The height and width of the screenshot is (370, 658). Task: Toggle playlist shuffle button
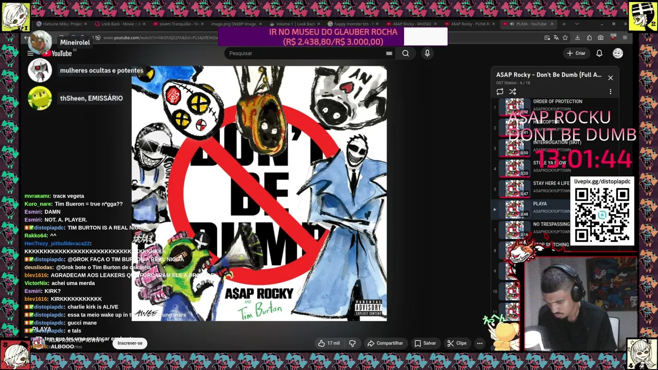point(513,91)
